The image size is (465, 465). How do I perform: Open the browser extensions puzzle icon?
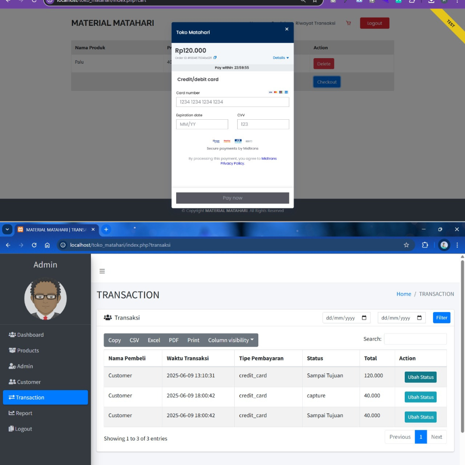tap(425, 245)
